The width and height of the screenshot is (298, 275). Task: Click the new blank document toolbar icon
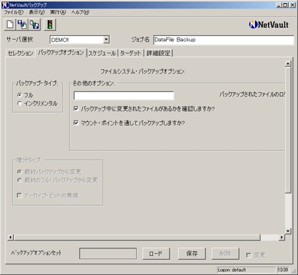[x=10, y=25]
